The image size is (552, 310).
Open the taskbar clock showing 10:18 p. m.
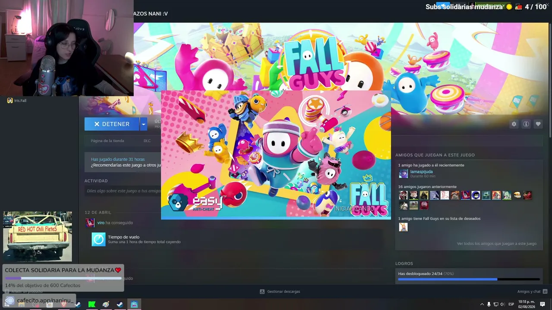coord(527,304)
